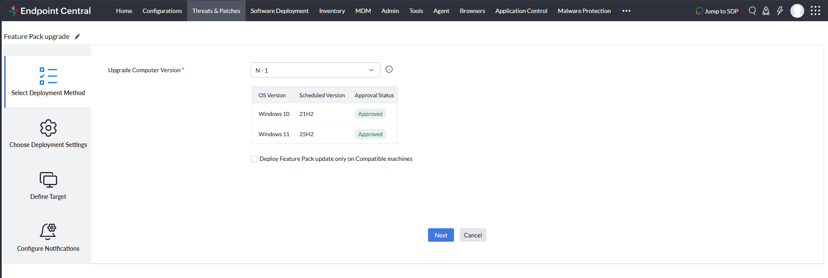Click the info icon next to version dropdown
The width and height of the screenshot is (828, 278).
click(389, 69)
